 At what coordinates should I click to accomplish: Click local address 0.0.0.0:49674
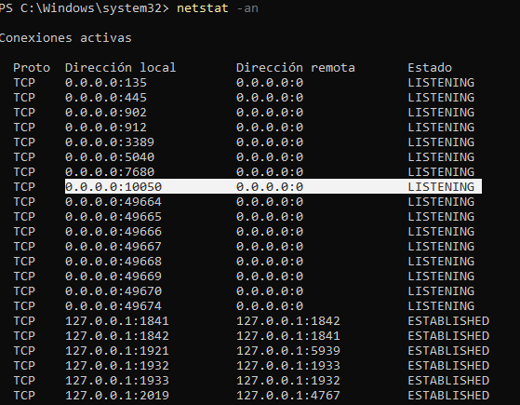(113, 306)
